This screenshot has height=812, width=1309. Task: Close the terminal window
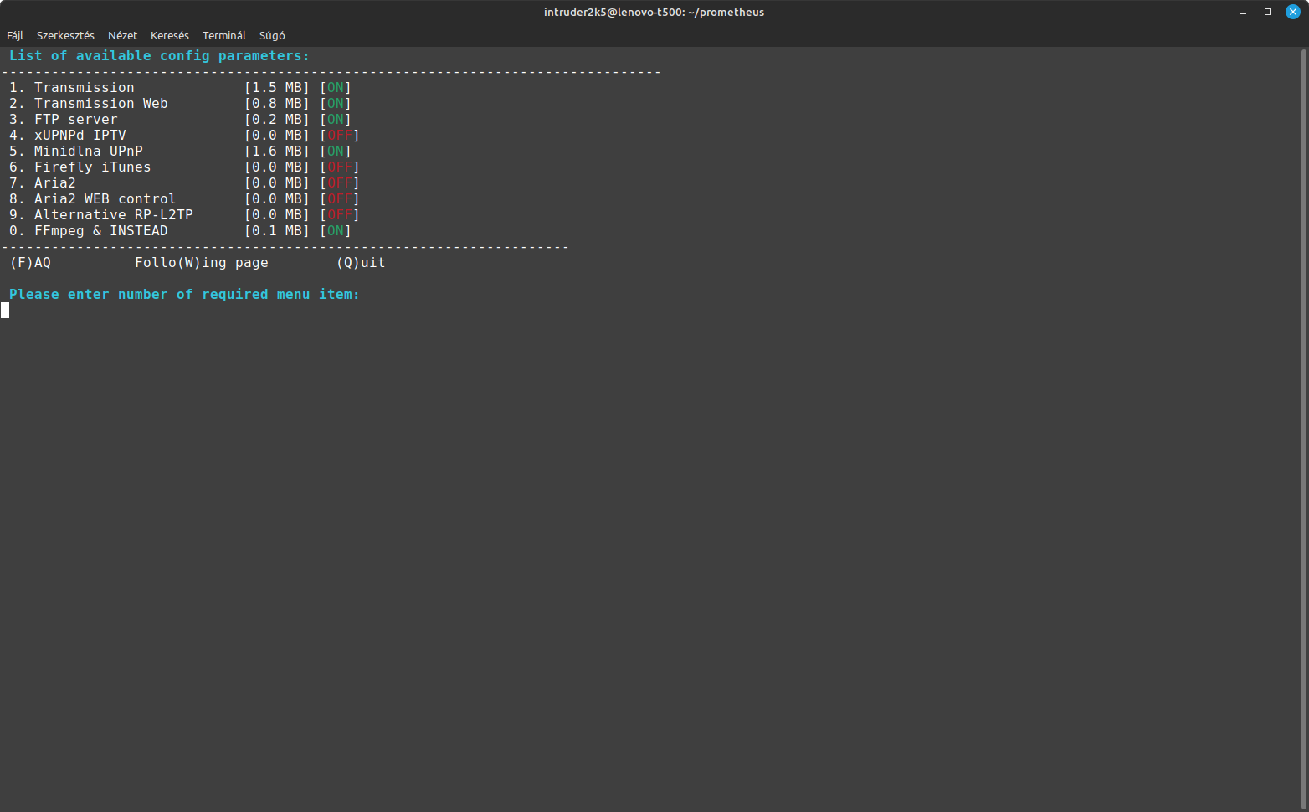coord(1293,12)
